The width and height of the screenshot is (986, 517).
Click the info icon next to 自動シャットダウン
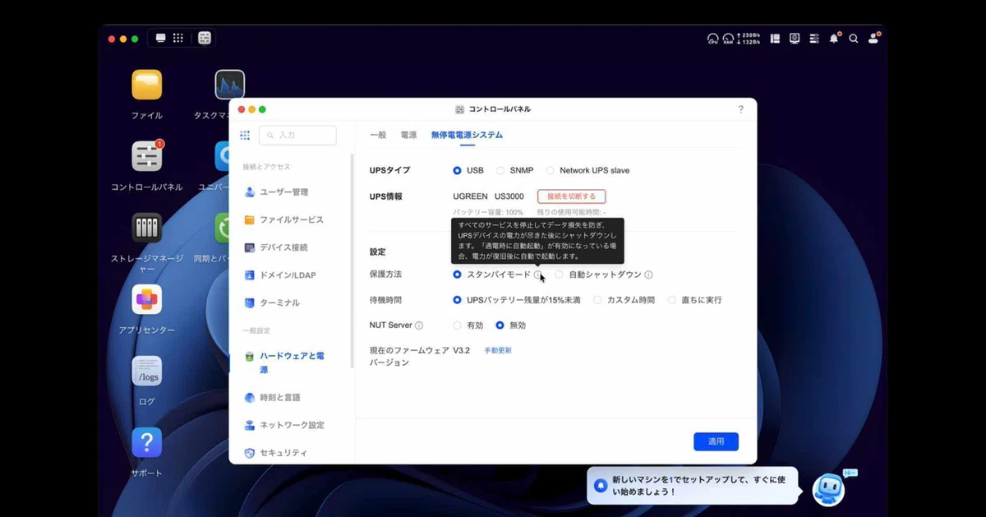pyautogui.click(x=648, y=275)
